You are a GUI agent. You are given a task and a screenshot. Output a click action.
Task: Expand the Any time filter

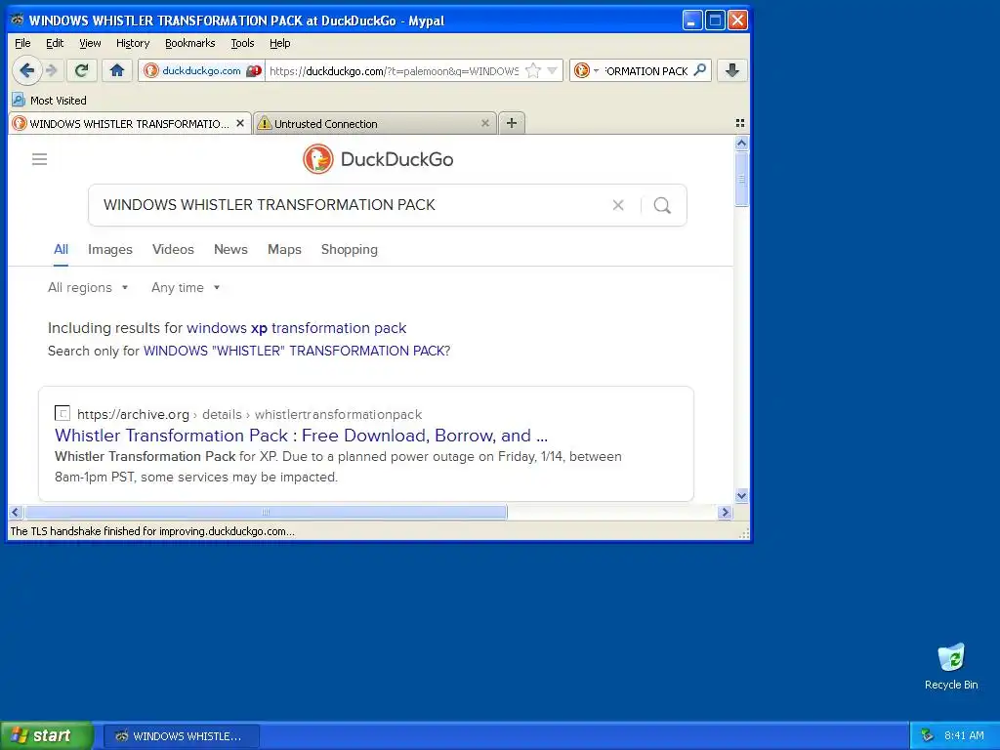tap(186, 288)
